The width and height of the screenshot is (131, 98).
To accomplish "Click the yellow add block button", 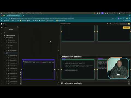I will click(126, 27).
